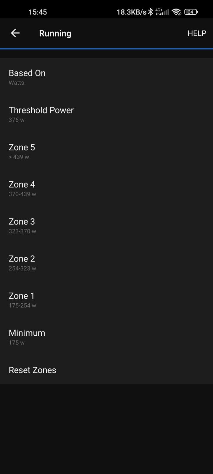Tap the 18.3KB/s network speed indicator

132,12
